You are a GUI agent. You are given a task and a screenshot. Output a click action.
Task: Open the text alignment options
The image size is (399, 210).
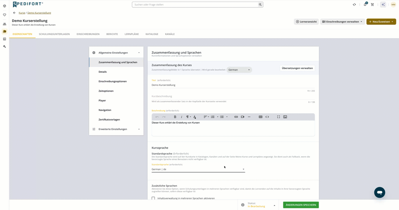pyautogui.click(x=206, y=117)
